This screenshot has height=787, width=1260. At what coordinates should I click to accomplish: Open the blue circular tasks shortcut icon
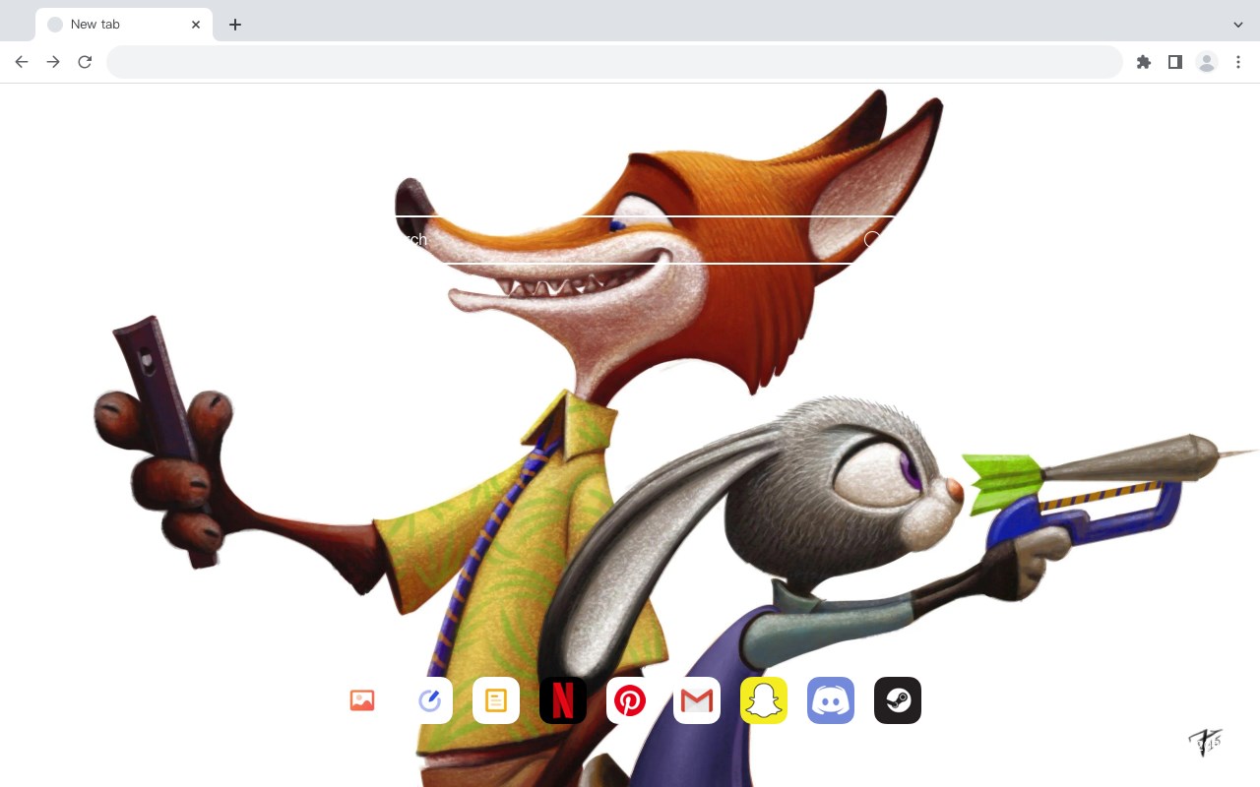pyautogui.click(x=429, y=700)
